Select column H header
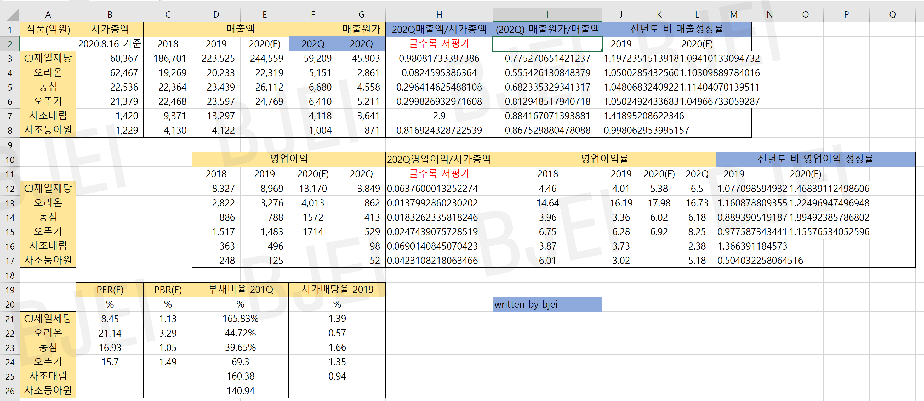This screenshot has height=401, width=924. [439, 15]
